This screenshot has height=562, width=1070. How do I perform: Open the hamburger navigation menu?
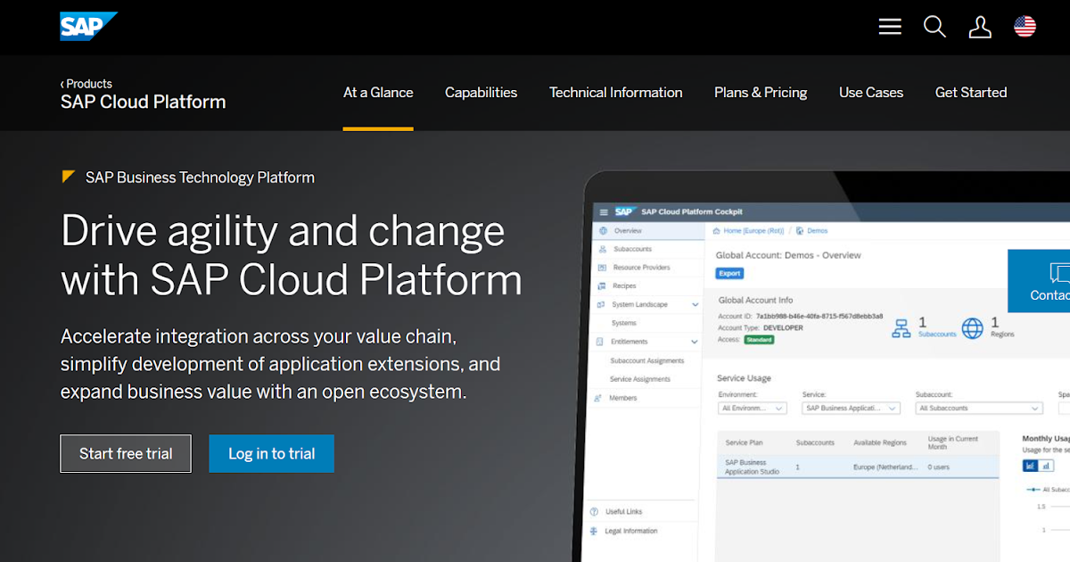click(889, 26)
